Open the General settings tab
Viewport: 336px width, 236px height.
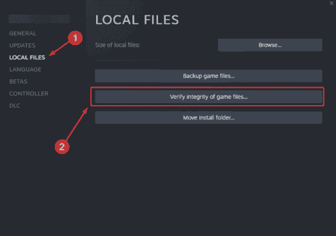23,34
